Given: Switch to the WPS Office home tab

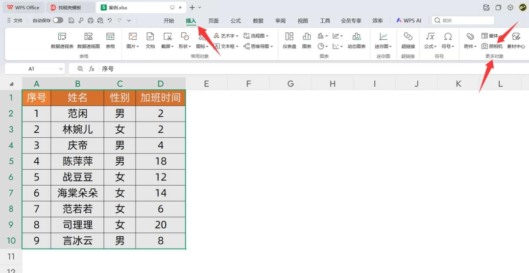Looking at the screenshot, I should [23, 7].
